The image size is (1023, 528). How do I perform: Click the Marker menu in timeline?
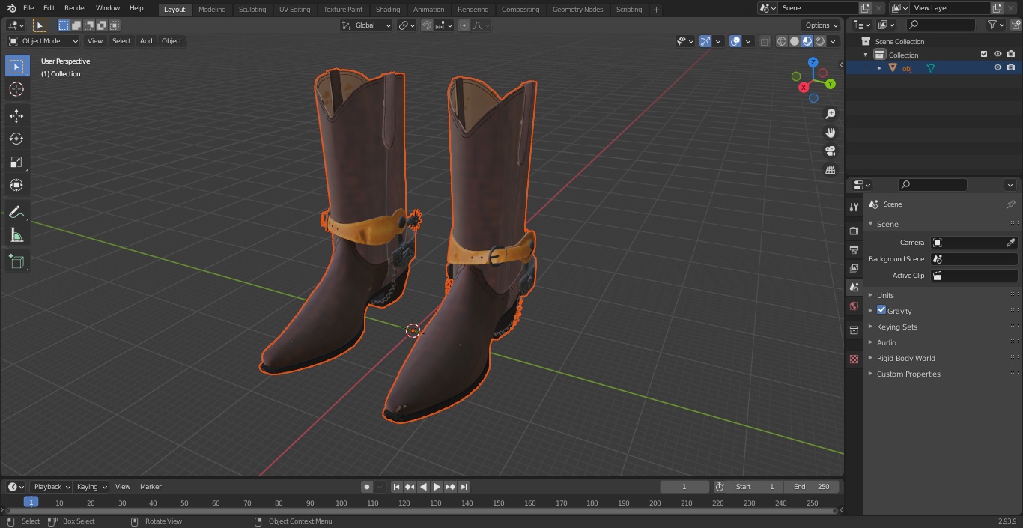click(x=151, y=487)
